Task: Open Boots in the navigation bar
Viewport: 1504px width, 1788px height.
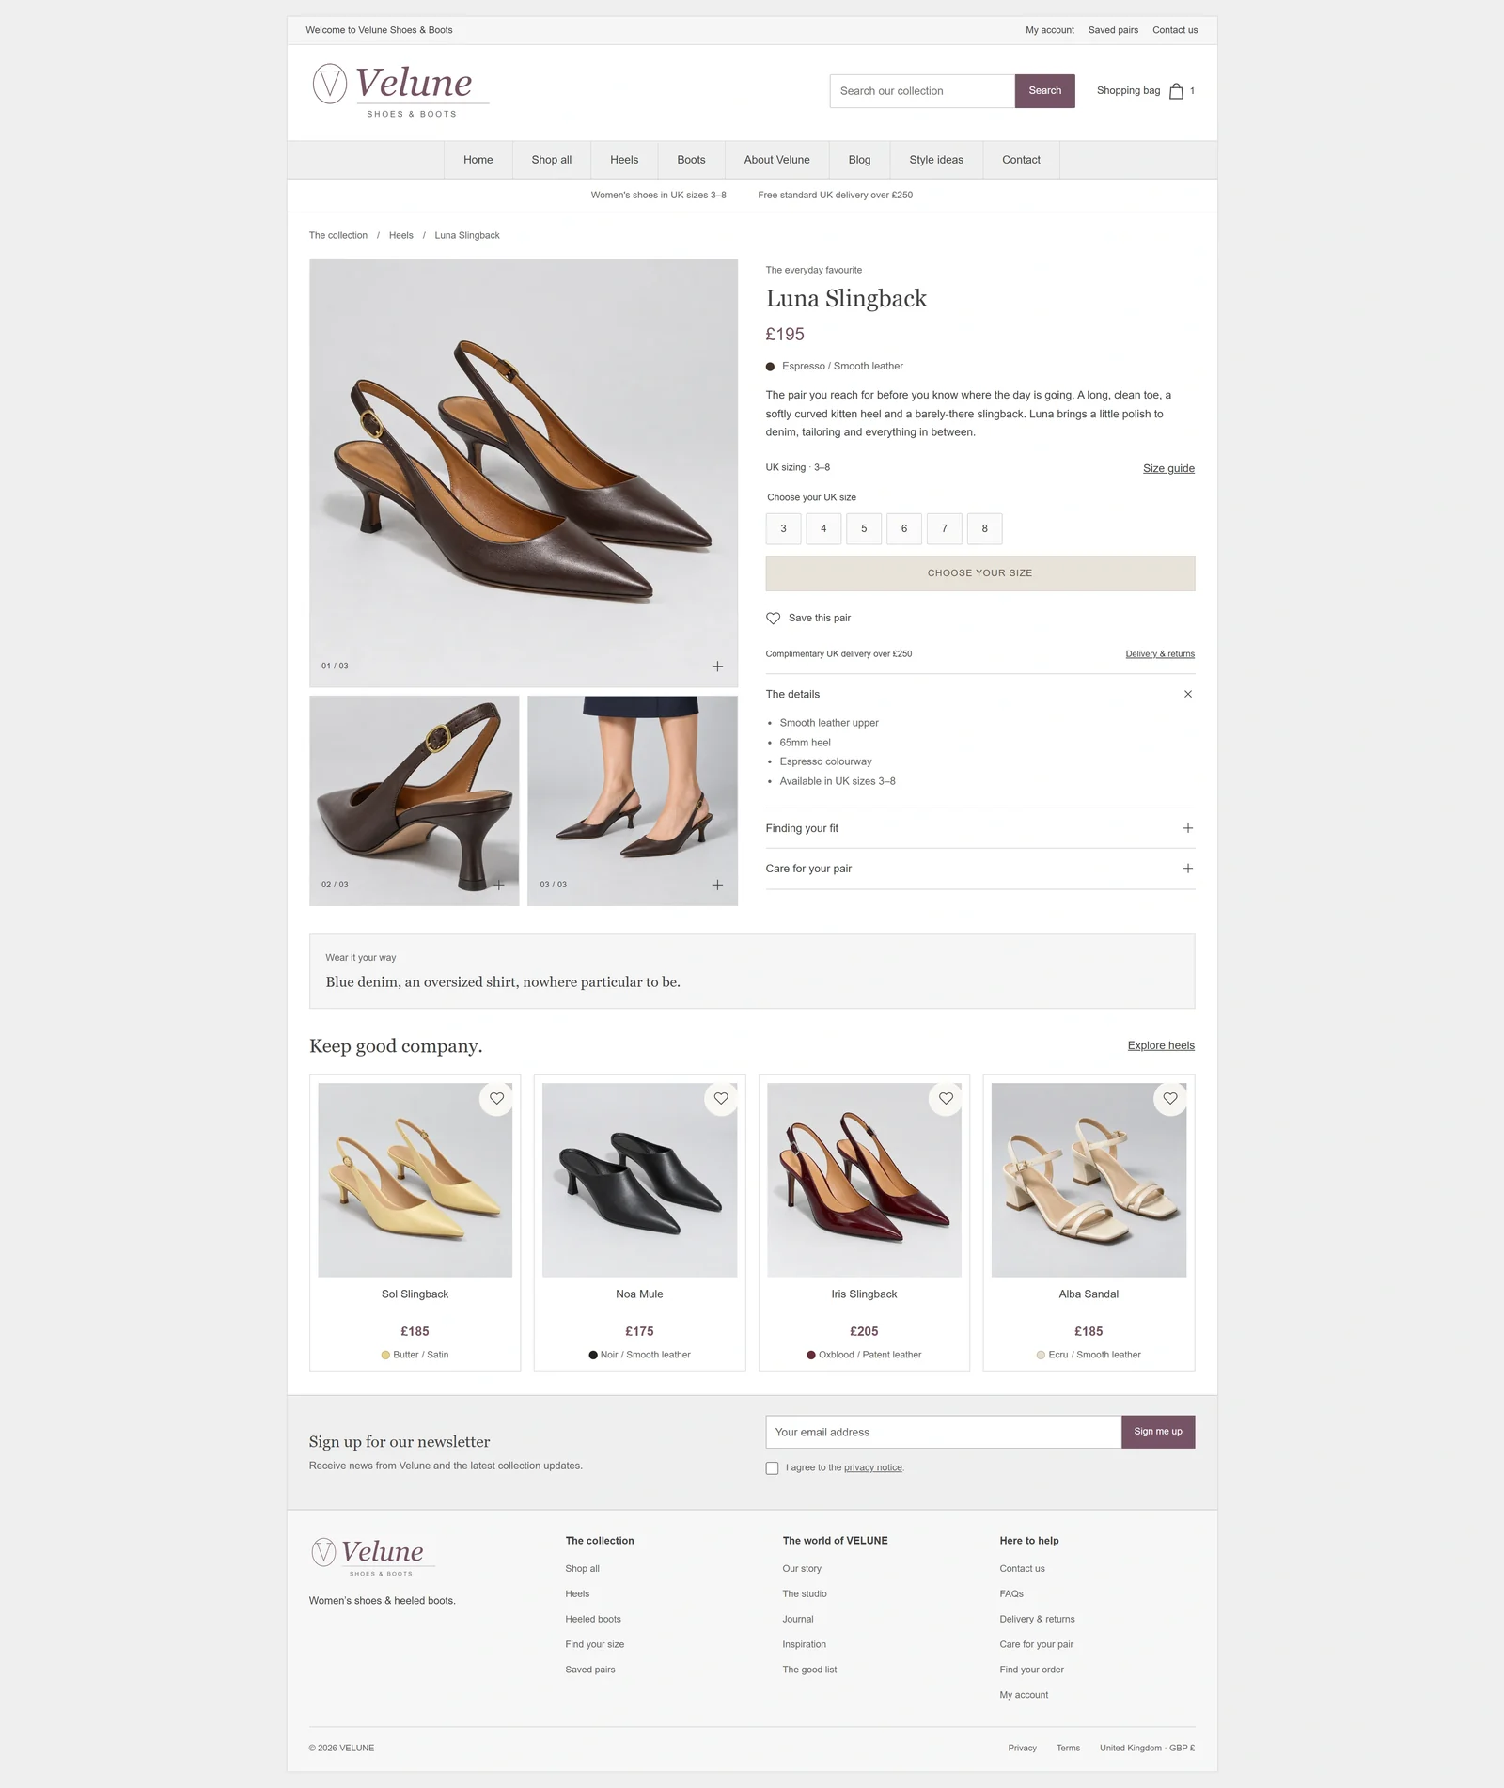Action: pos(691,161)
